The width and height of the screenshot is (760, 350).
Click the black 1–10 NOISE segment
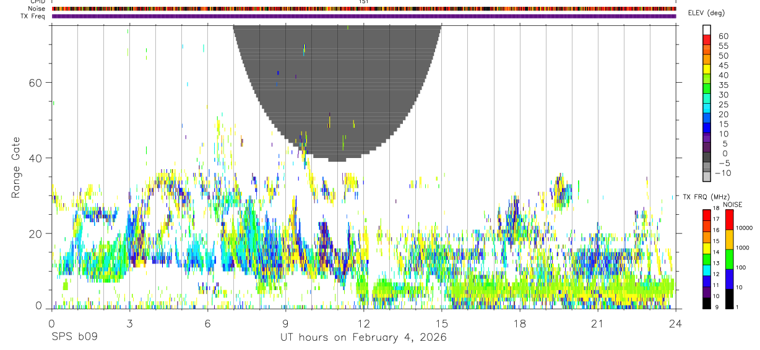point(729,299)
